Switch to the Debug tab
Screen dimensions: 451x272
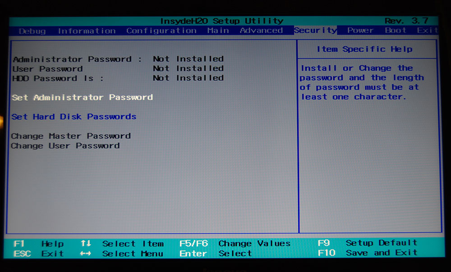(x=32, y=31)
